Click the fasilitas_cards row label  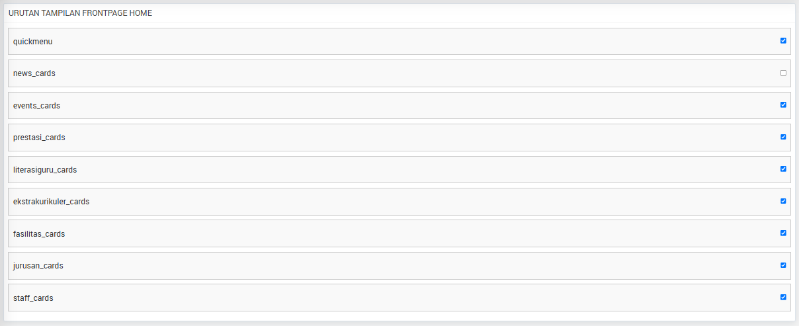tap(39, 234)
